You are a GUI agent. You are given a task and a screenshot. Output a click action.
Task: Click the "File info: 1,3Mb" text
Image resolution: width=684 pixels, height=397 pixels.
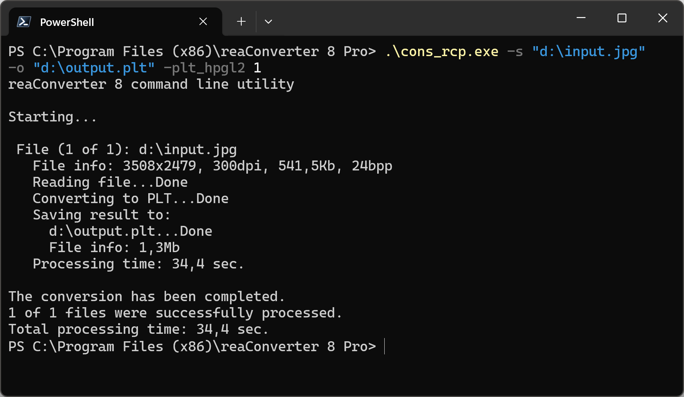pos(114,248)
